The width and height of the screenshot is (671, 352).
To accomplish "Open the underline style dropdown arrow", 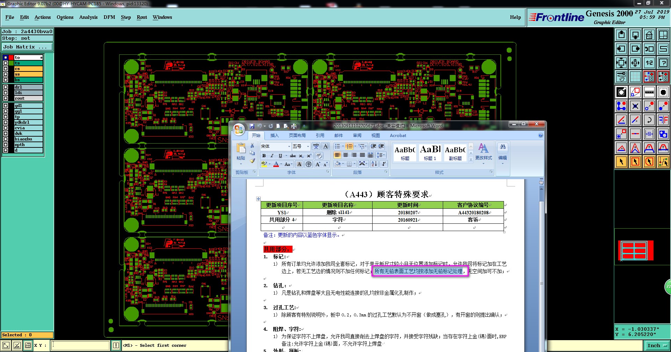I will click(286, 156).
